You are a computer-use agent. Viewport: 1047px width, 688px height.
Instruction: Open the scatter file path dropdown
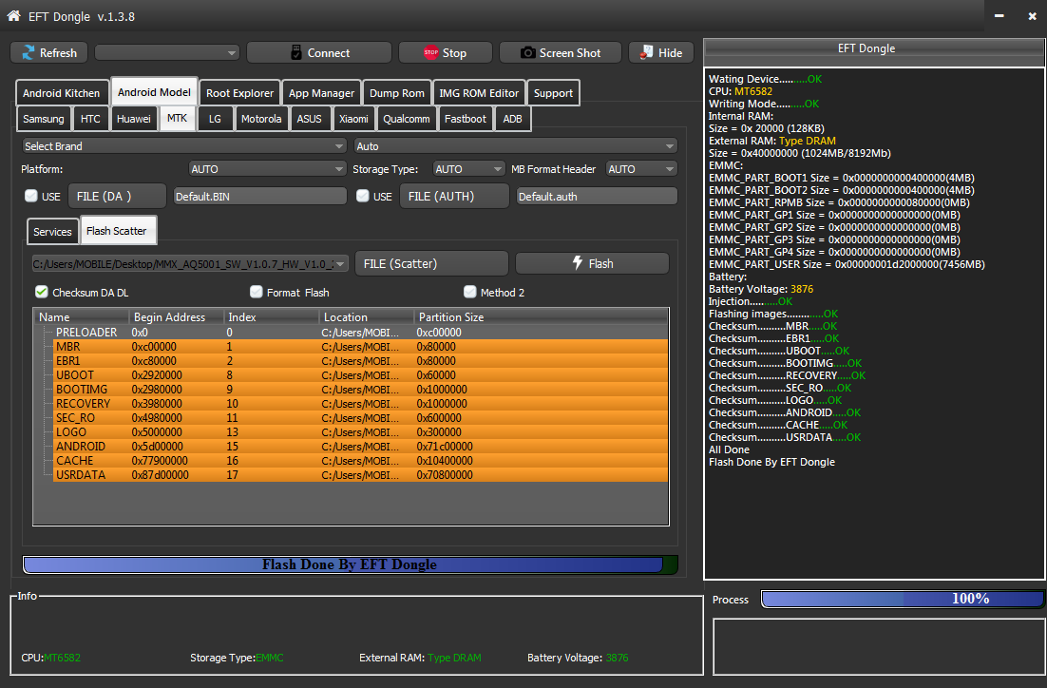pos(190,264)
